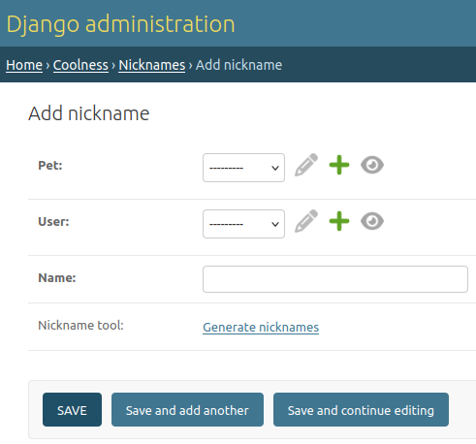Click the pencil edit icon for User

[x=306, y=221]
